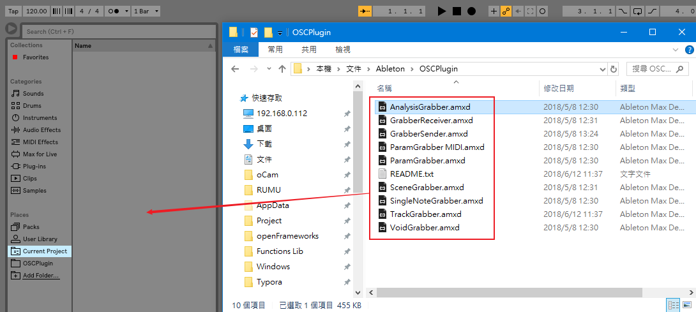Select the GrabberSender.amxd file
Image resolution: width=696 pixels, height=312 pixels.
point(429,133)
